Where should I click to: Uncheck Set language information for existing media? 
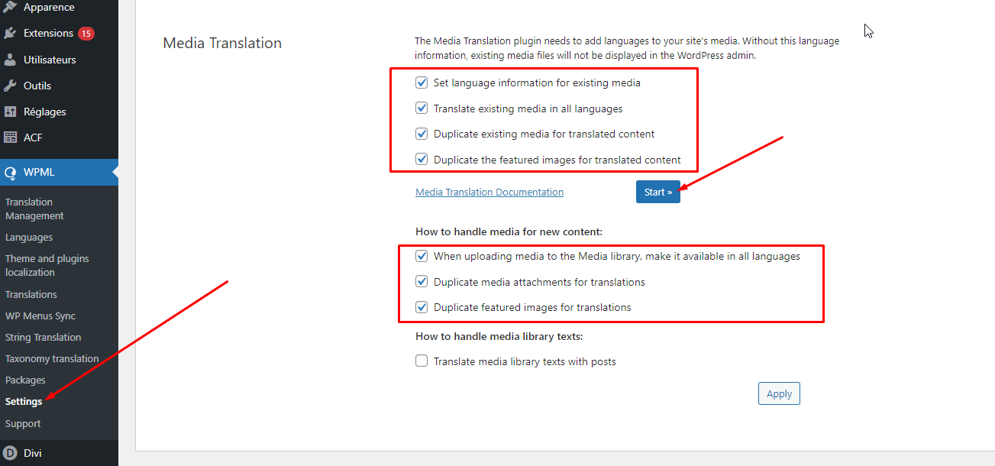422,83
